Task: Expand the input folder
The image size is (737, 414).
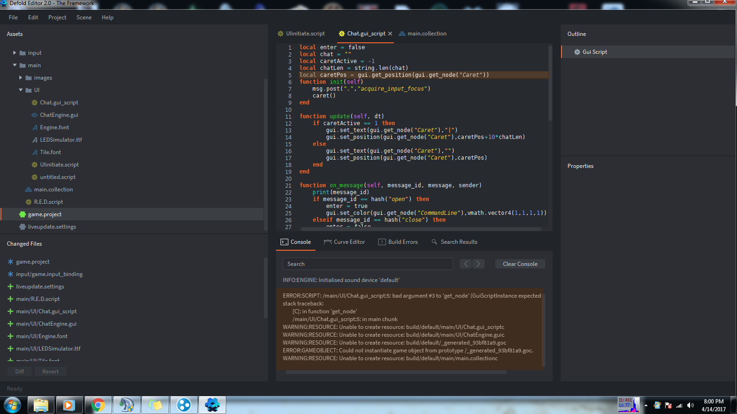Action: click(14, 53)
